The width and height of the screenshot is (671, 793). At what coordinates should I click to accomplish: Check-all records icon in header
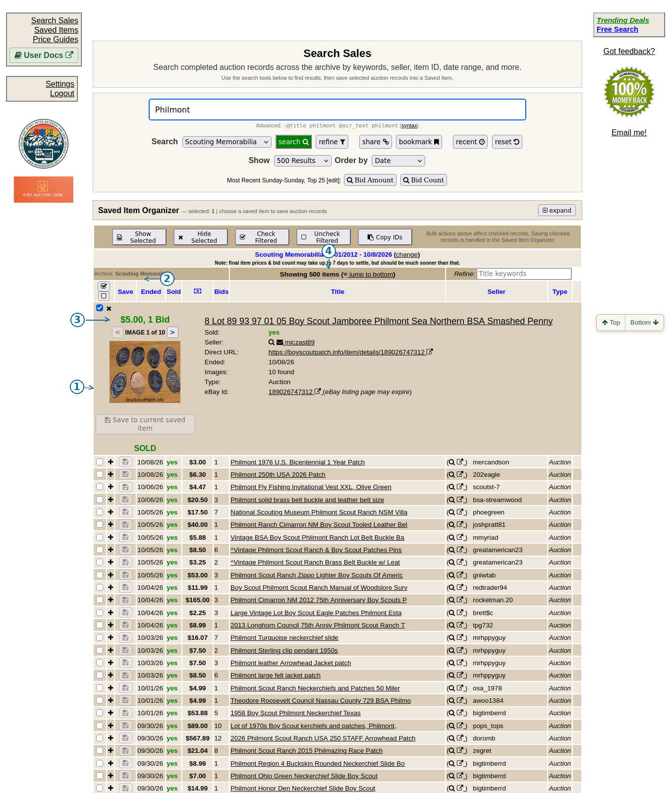[104, 286]
